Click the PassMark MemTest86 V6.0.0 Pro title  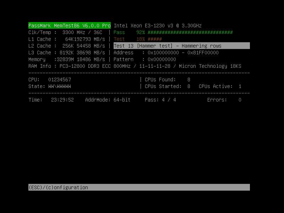click(70, 26)
